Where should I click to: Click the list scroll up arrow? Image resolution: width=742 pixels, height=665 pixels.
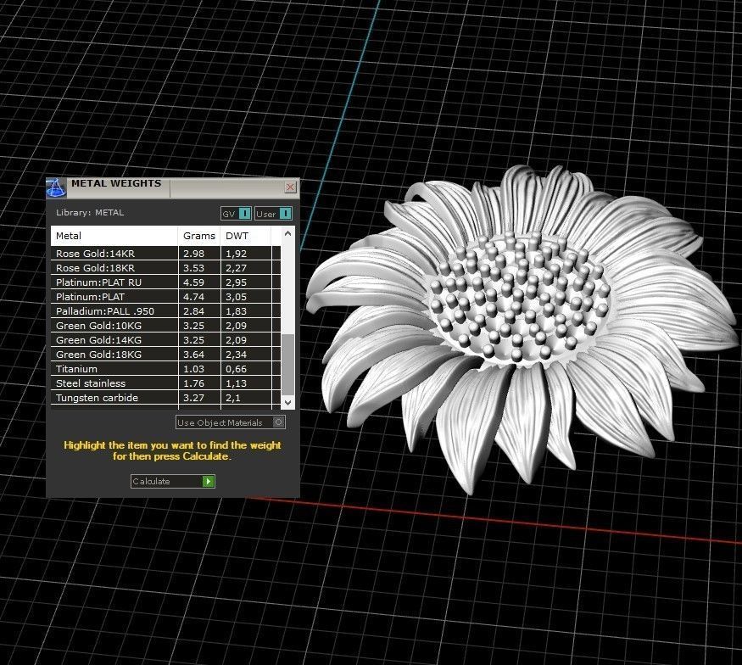287,233
